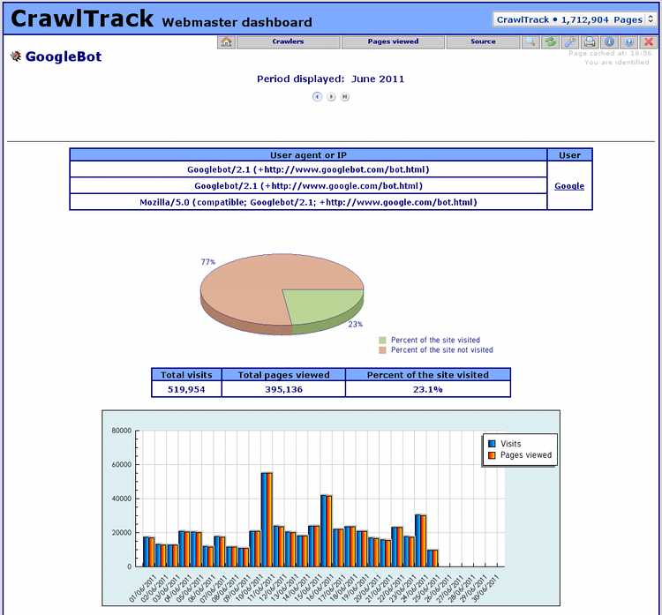Screen dimensions: 662x615
Task: Click the GoogleBot spider icon
Action: point(16,56)
